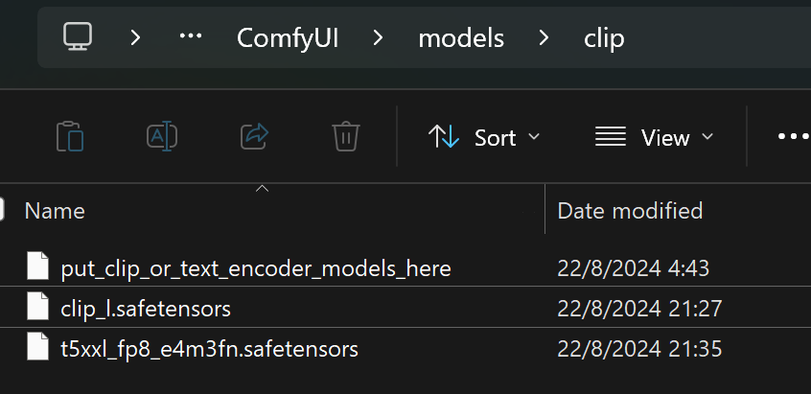This screenshot has width=811, height=394.
Task: Click the Paste clipboard icon
Action: click(x=70, y=136)
